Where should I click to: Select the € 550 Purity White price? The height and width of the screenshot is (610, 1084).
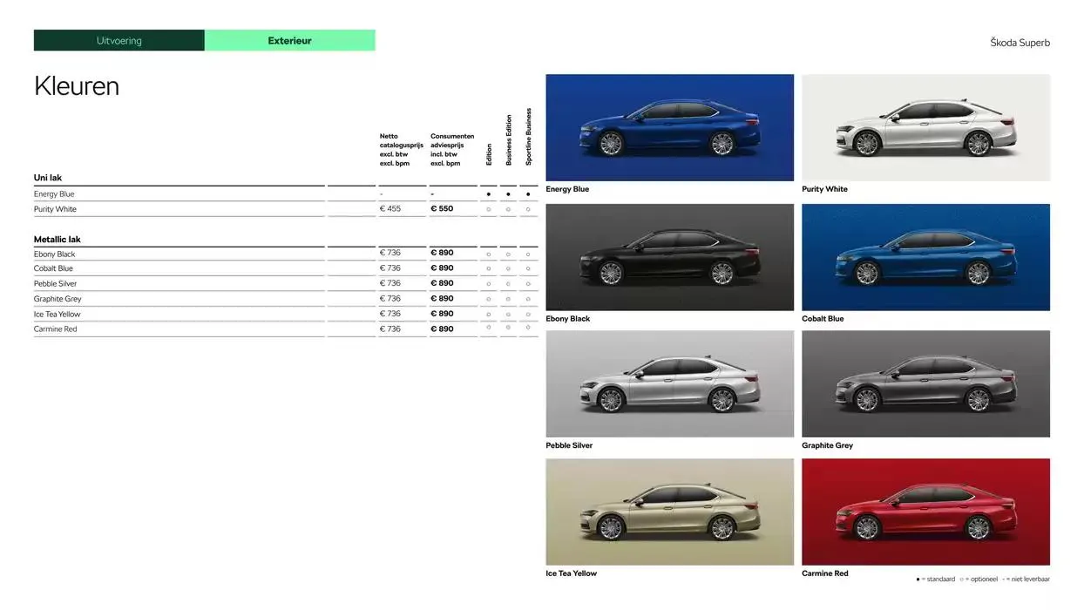pos(441,208)
